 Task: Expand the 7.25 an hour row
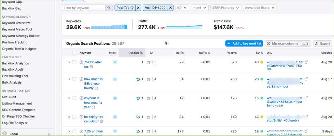[69, 131]
